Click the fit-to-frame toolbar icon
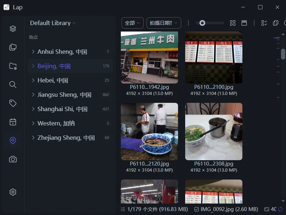This screenshot has height=215, width=286. 275,23
